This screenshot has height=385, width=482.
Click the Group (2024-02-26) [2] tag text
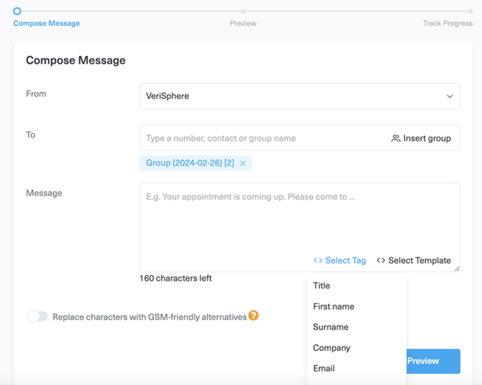click(x=190, y=163)
